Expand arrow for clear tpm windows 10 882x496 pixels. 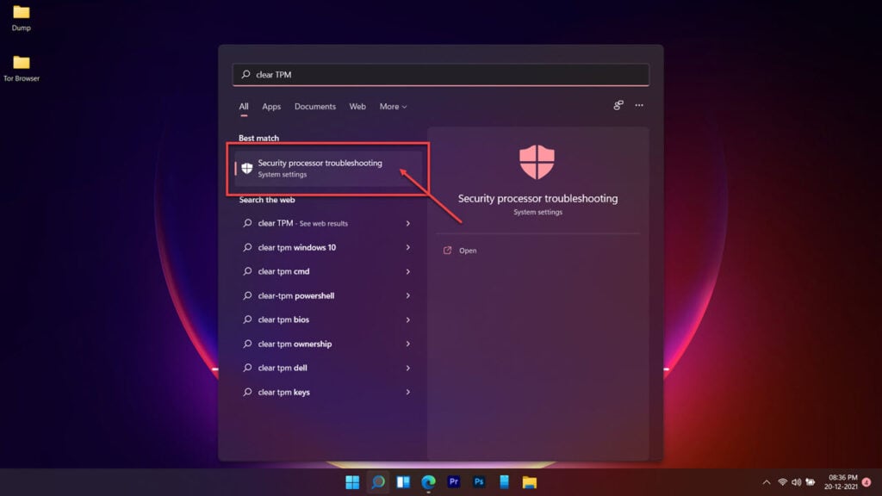407,247
